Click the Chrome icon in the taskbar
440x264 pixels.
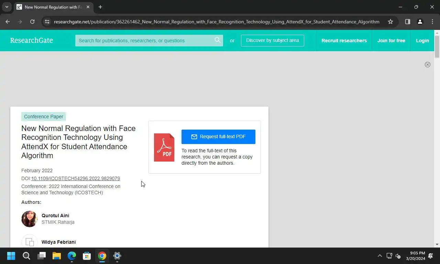tap(102, 256)
